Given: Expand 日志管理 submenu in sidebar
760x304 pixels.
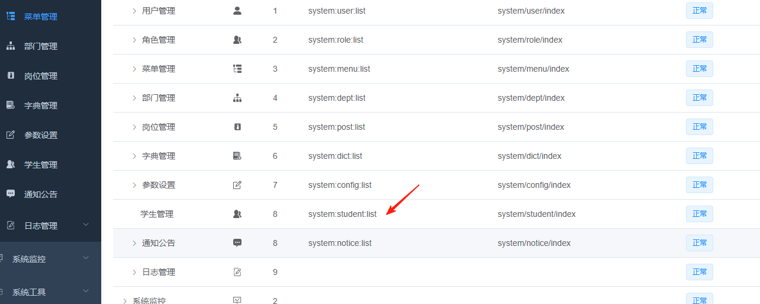Looking at the screenshot, I should (86, 225).
